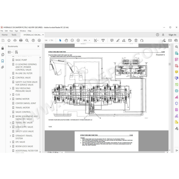Open the BASIC PUMP bookmark
This screenshot has height=179, width=179.
[x=21, y=60]
